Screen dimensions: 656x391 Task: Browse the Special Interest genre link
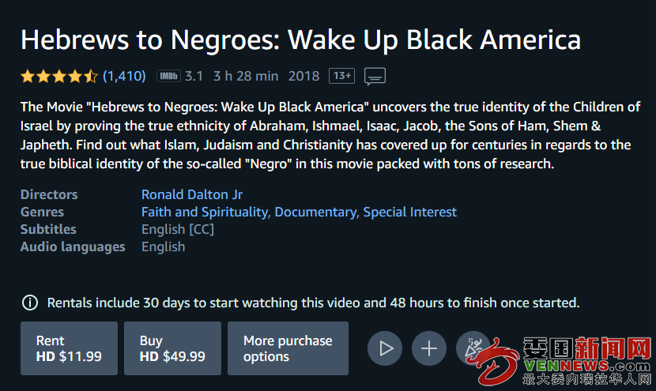point(410,212)
